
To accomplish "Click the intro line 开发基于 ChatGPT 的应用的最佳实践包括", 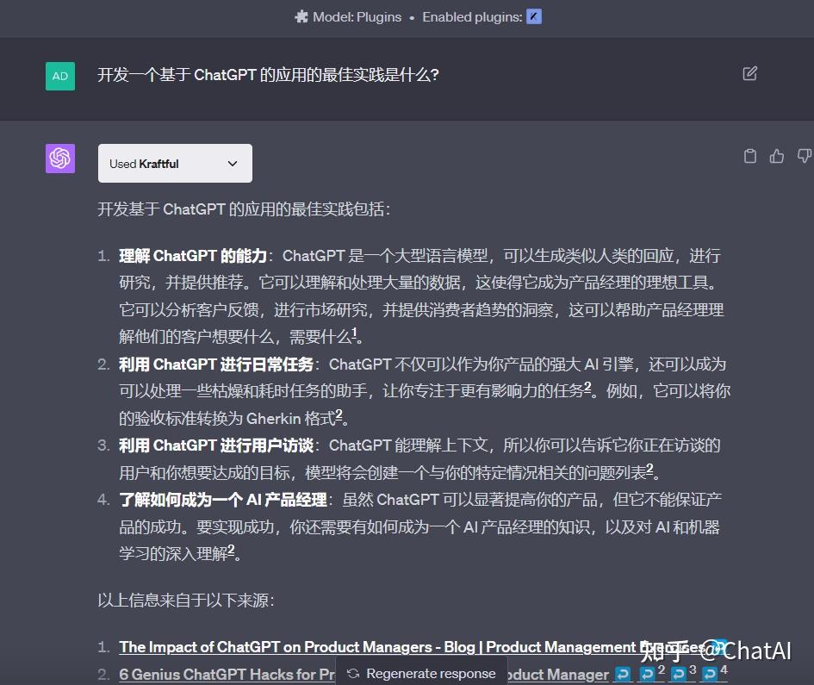I will pos(244,209).
